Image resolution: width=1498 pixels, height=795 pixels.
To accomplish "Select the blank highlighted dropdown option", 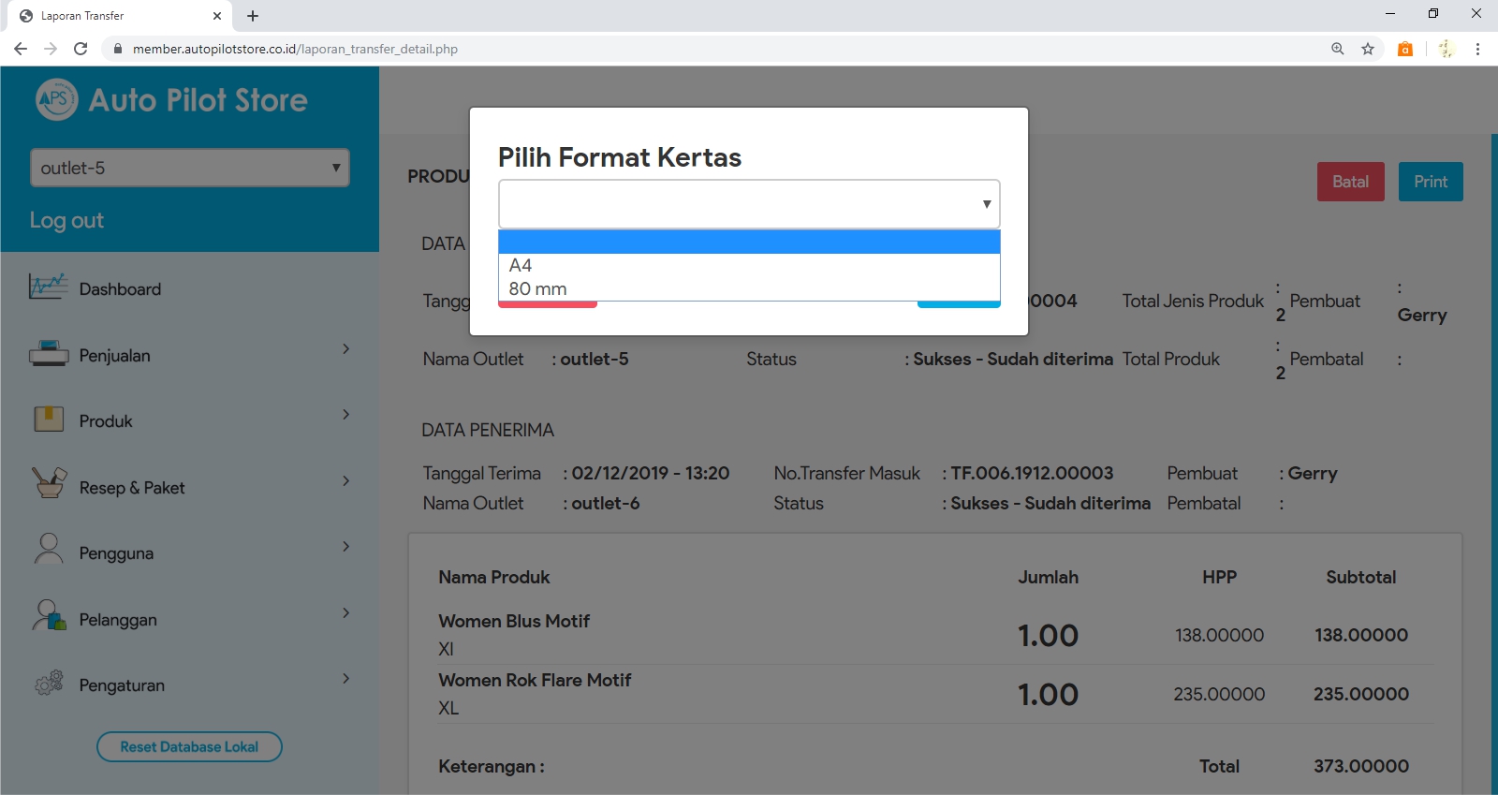I will [749, 243].
